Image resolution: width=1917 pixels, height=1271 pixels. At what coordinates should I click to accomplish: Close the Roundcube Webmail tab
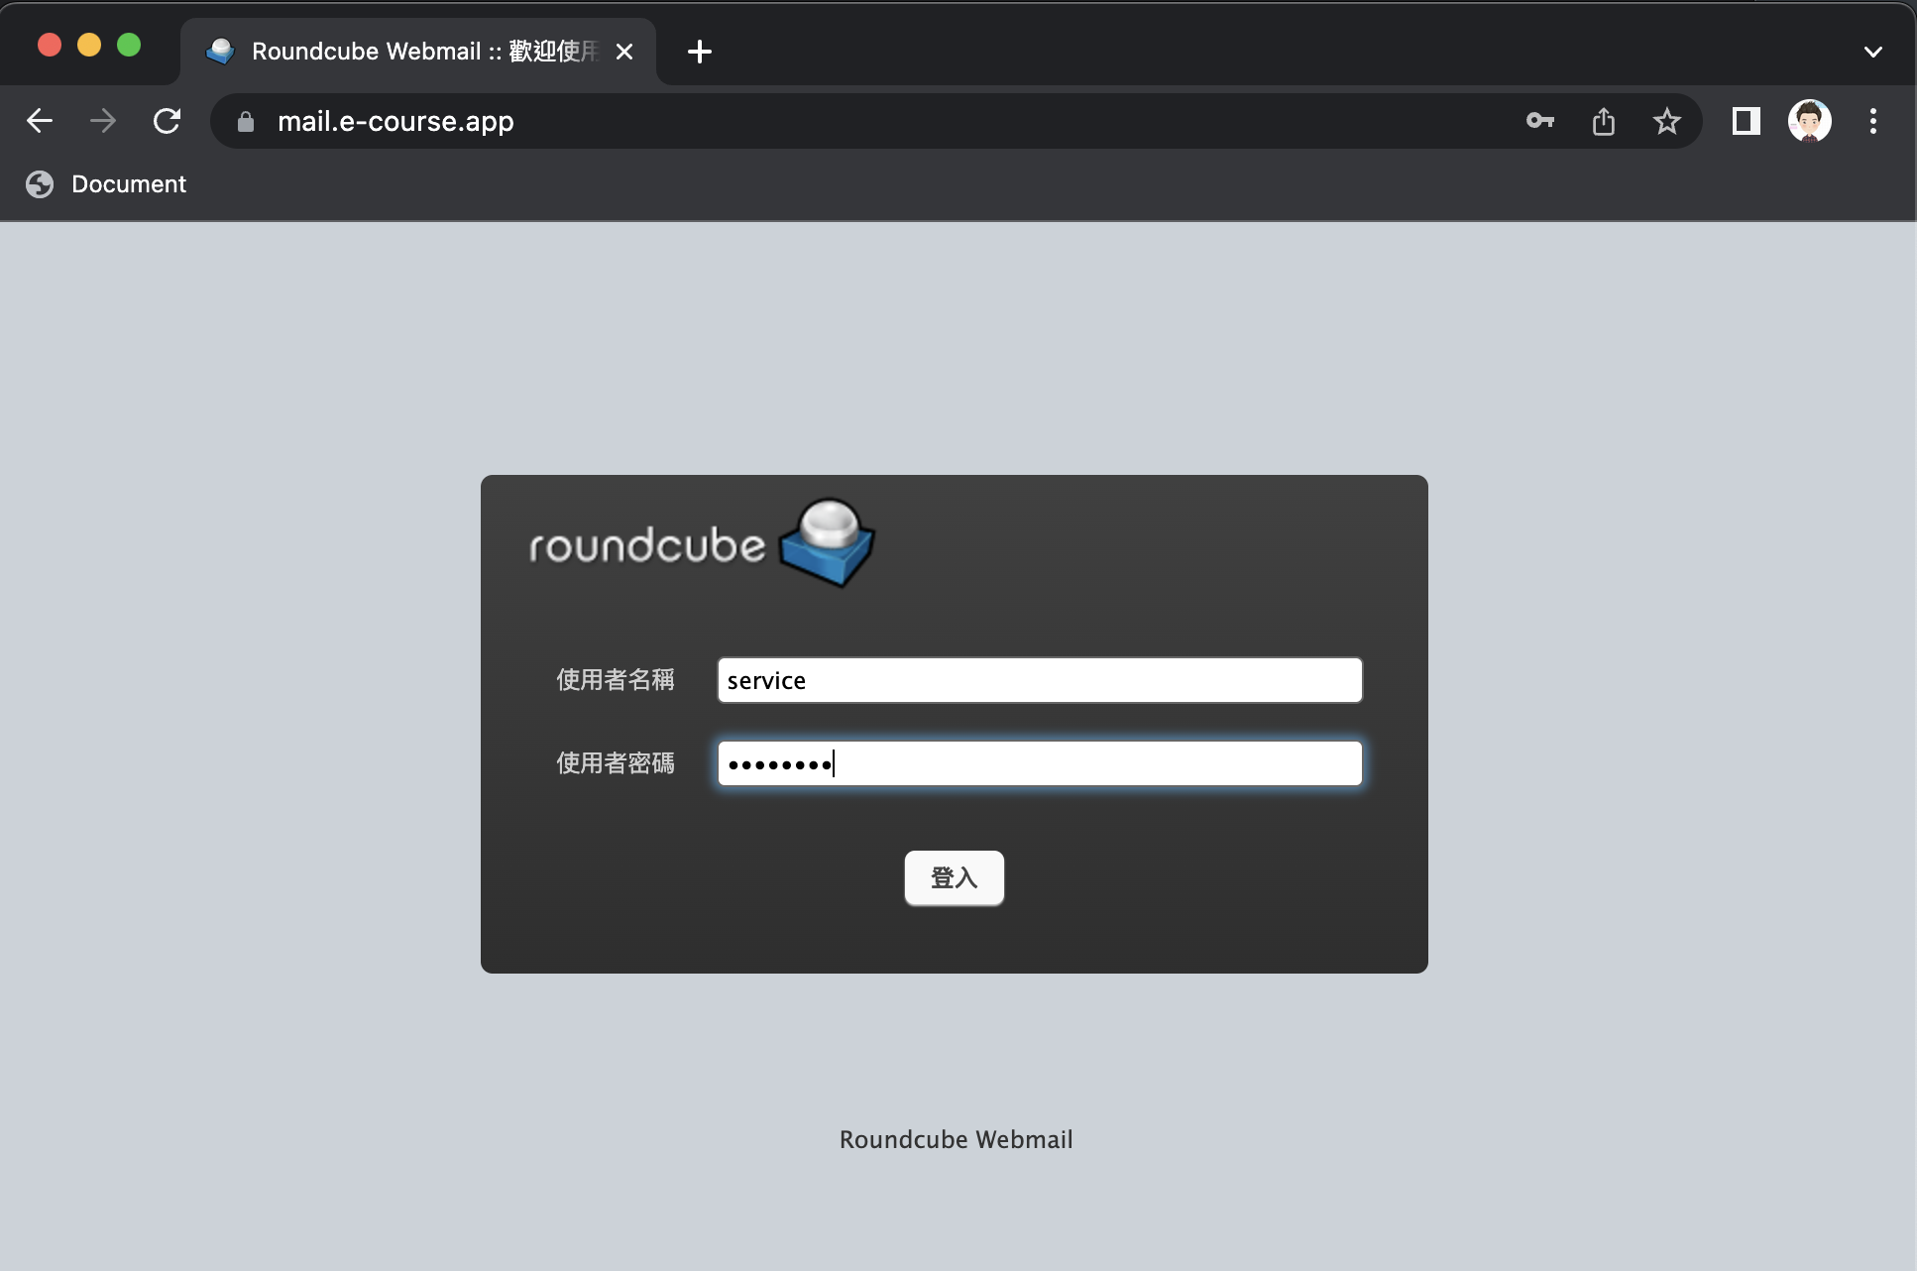(624, 52)
